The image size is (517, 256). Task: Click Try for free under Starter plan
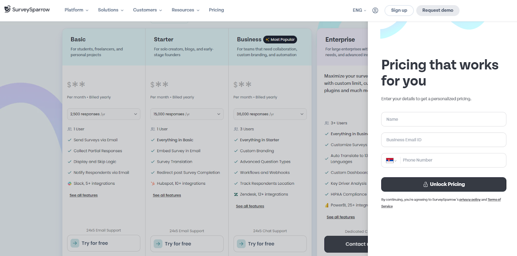pyautogui.click(x=187, y=244)
